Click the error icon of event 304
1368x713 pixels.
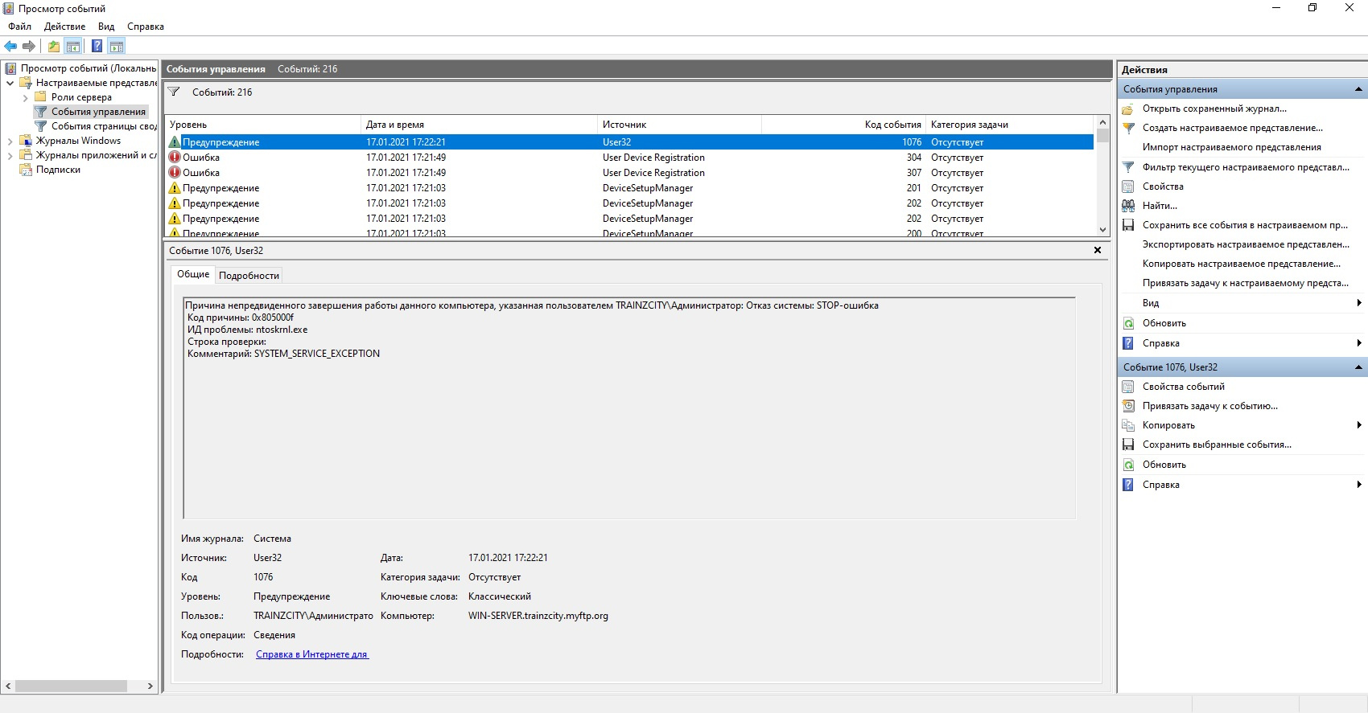click(x=175, y=158)
